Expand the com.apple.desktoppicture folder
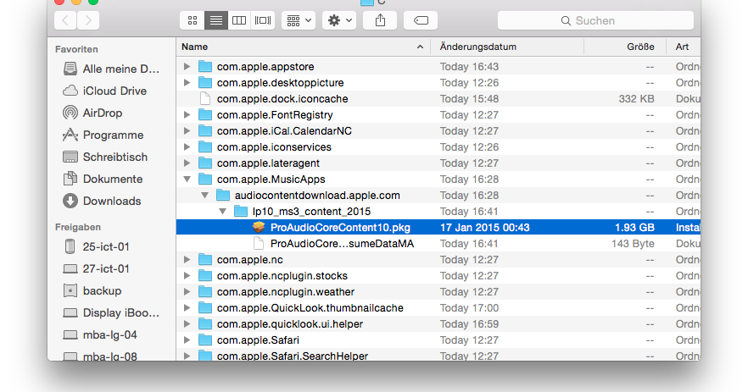748x392 pixels. pos(187,82)
